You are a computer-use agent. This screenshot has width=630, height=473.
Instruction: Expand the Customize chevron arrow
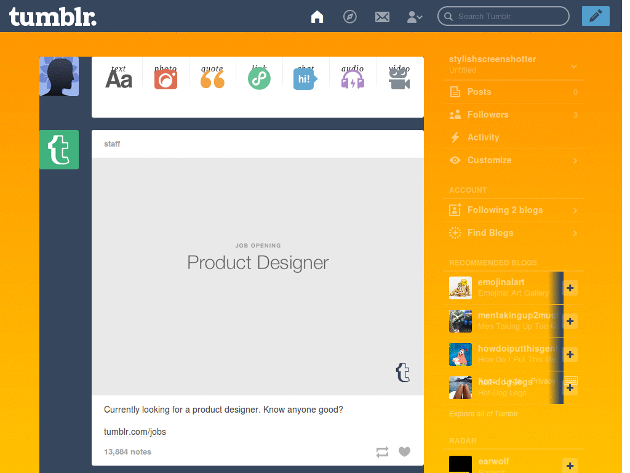coord(575,161)
